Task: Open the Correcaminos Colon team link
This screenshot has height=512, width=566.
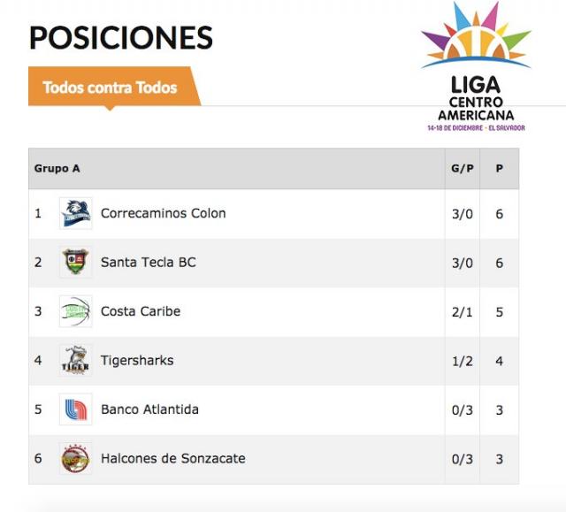Action: 163,213
